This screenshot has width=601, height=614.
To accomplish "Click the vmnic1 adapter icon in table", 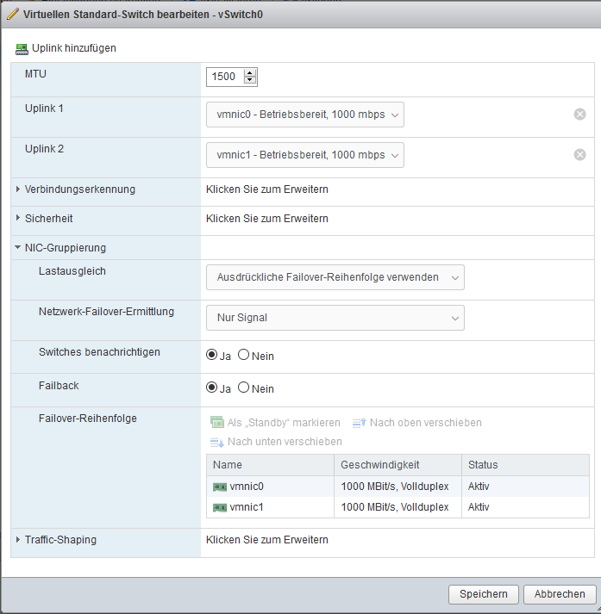I will (x=220, y=507).
